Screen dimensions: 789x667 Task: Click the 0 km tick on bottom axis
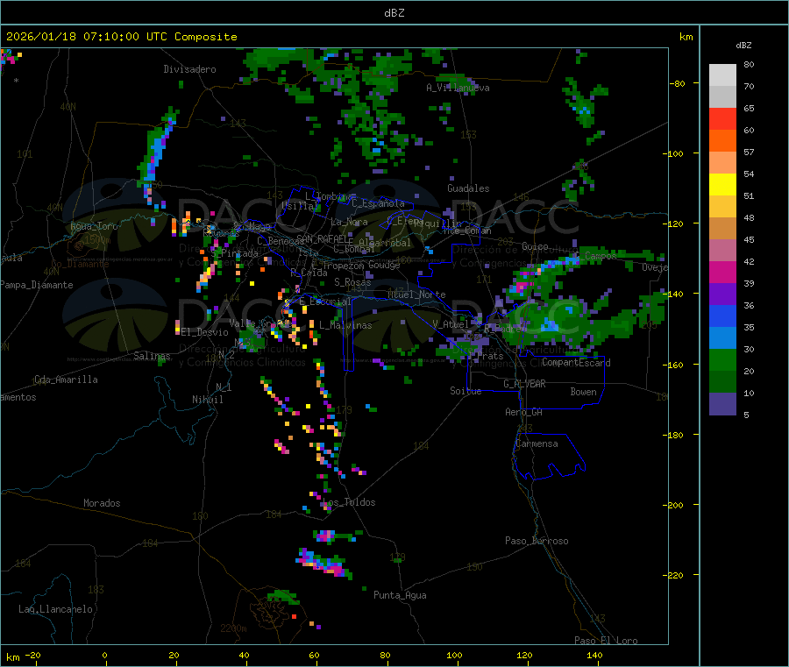104,655
